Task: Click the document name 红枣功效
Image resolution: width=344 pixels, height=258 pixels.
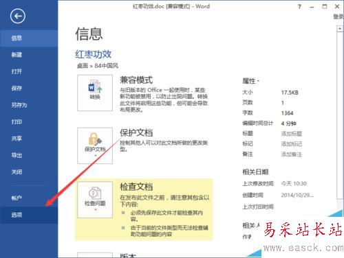Action: (94, 54)
